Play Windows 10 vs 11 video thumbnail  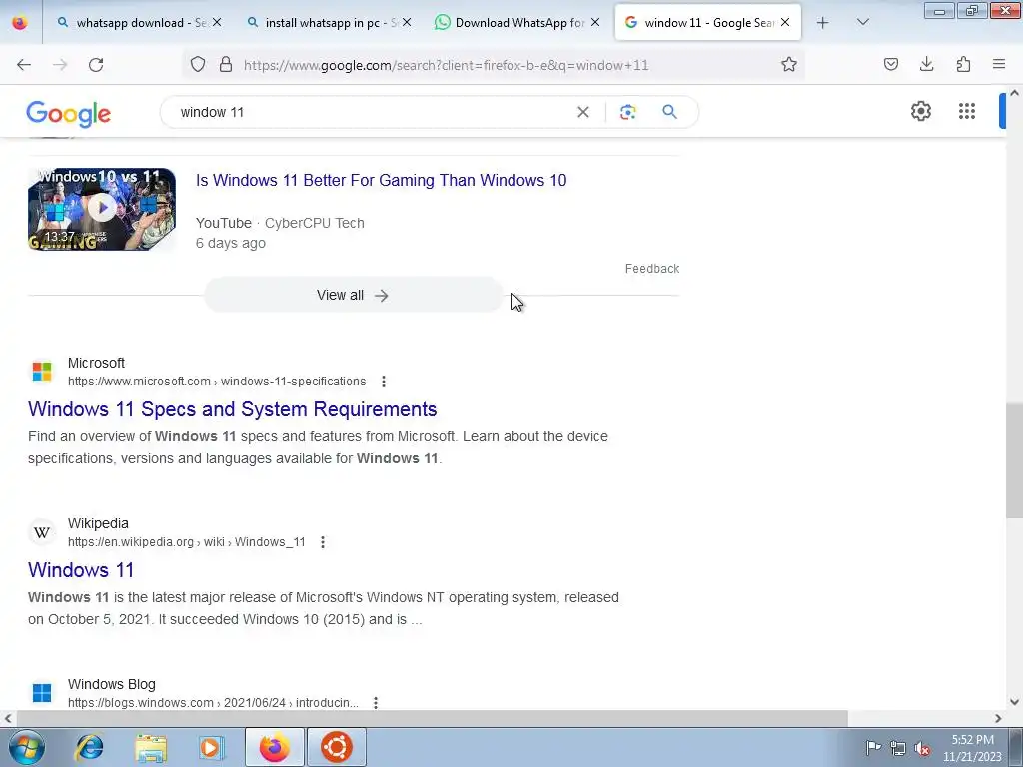coord(102,209)
